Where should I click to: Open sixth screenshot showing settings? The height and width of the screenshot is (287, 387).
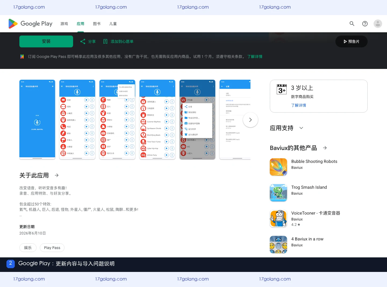pos(235,120)
